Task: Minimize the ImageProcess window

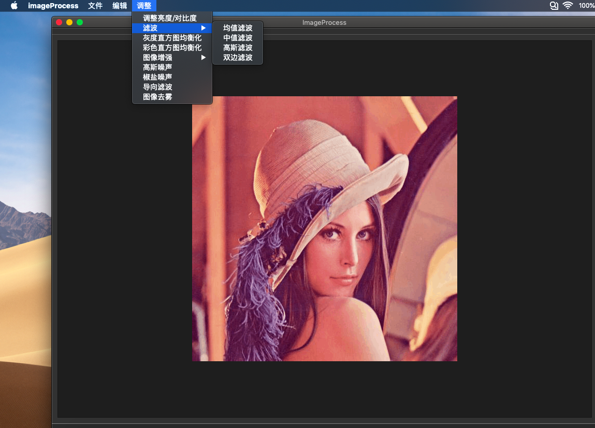Action: [69, 22]
